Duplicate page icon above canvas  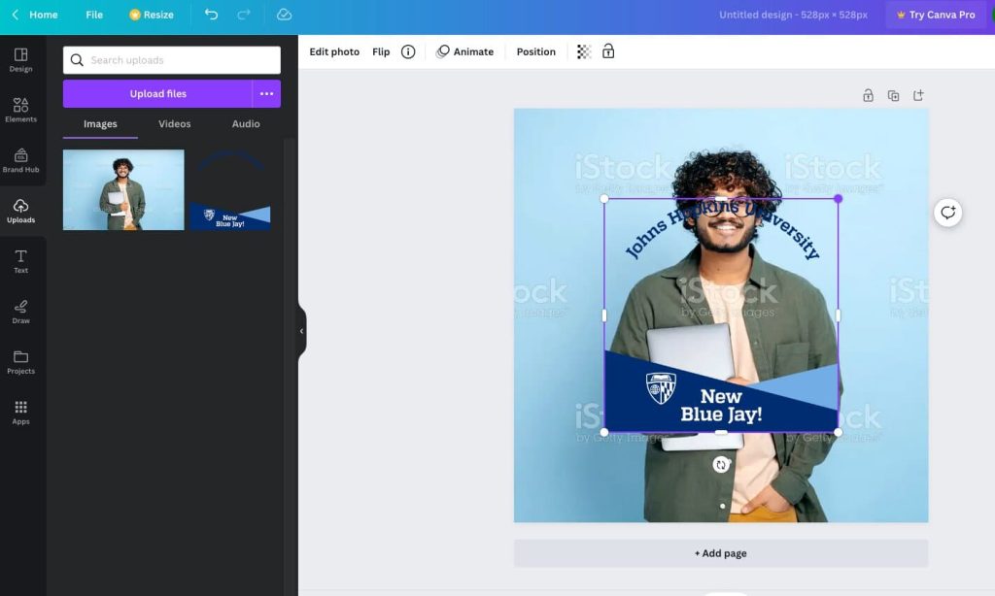pyautogui.click(x=894, y=96)
